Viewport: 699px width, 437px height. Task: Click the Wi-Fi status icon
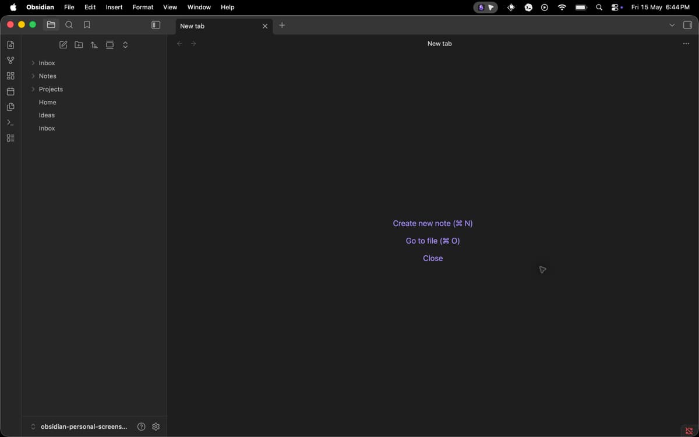tap(562, 7)
